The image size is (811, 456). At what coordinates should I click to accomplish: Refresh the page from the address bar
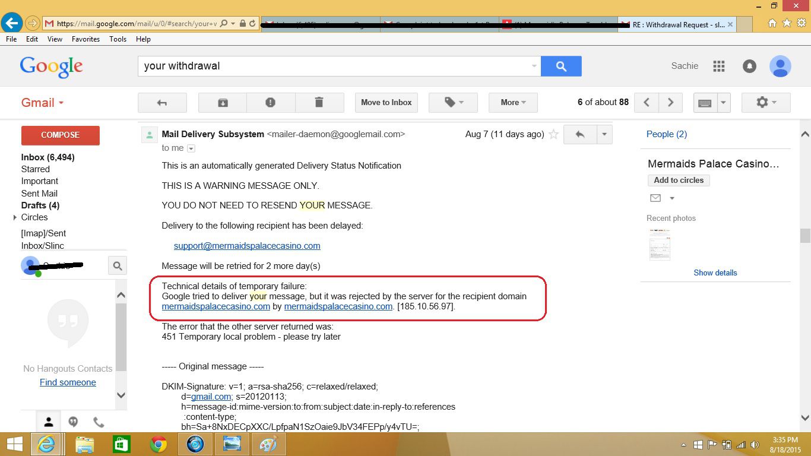point(252,24)
